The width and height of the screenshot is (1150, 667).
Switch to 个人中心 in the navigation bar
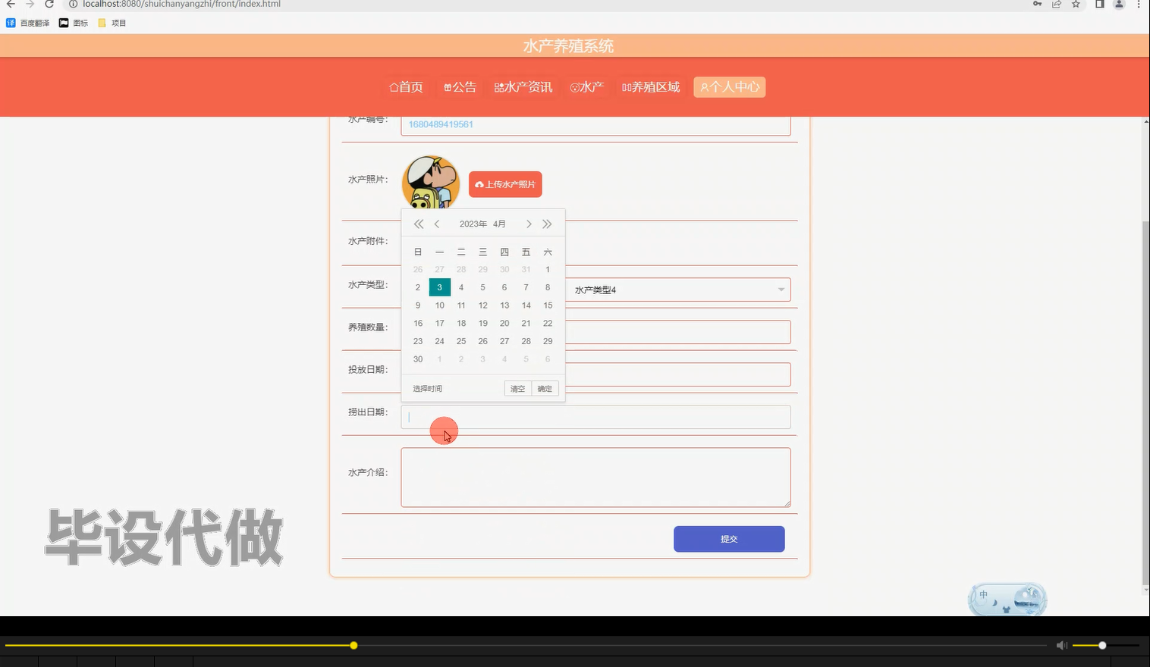pos(729,86)
